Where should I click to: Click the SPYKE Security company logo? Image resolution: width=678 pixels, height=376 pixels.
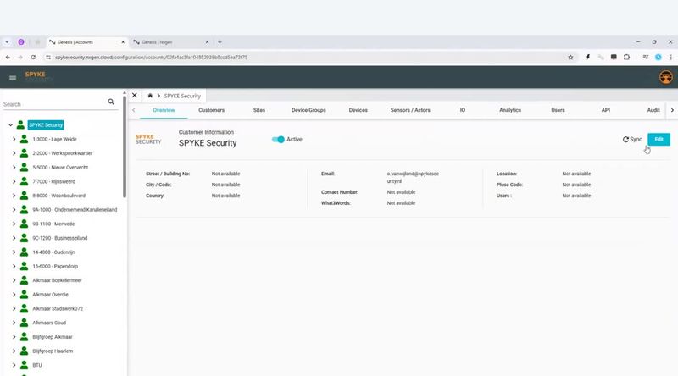coord(148,139)
